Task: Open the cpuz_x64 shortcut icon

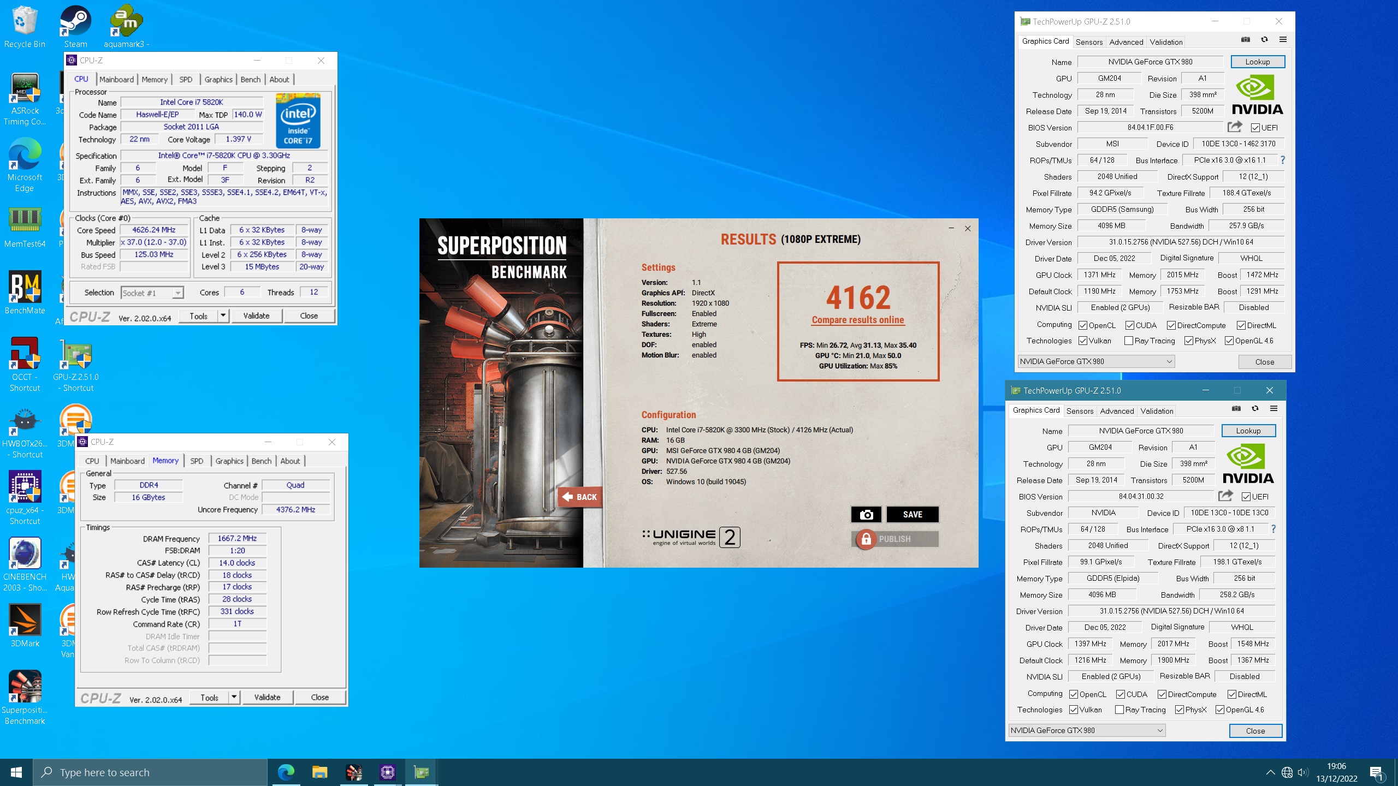Action: (25, 498)
